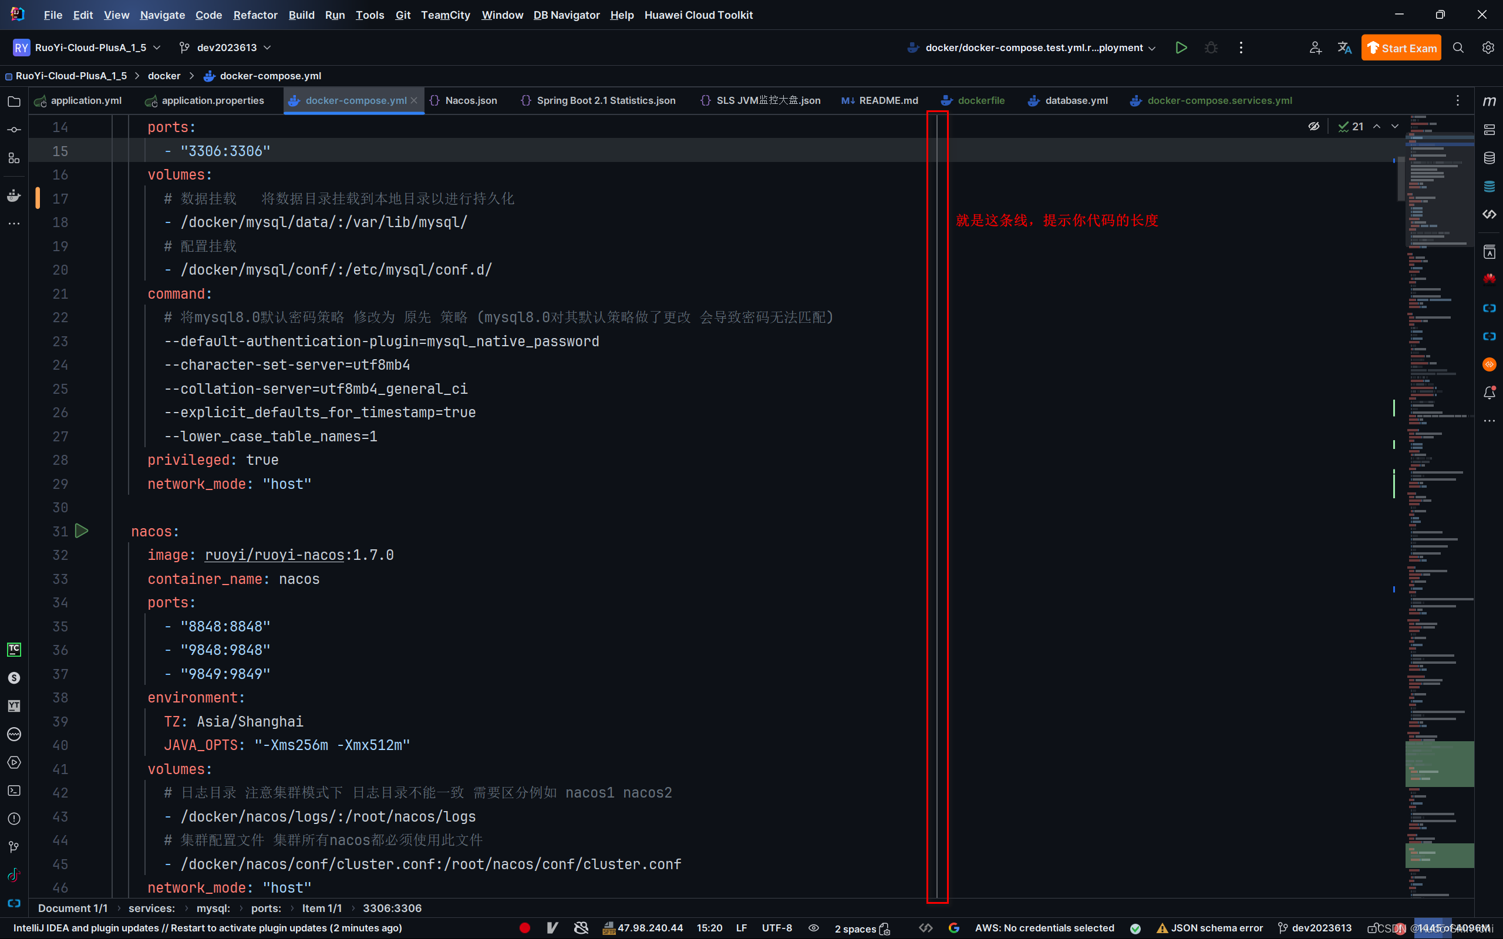The height and width of the screenshot is (939, 1503).
Task: Expand right sidebar more tool windows ellipsis
Action: [x=1489, y=421]
